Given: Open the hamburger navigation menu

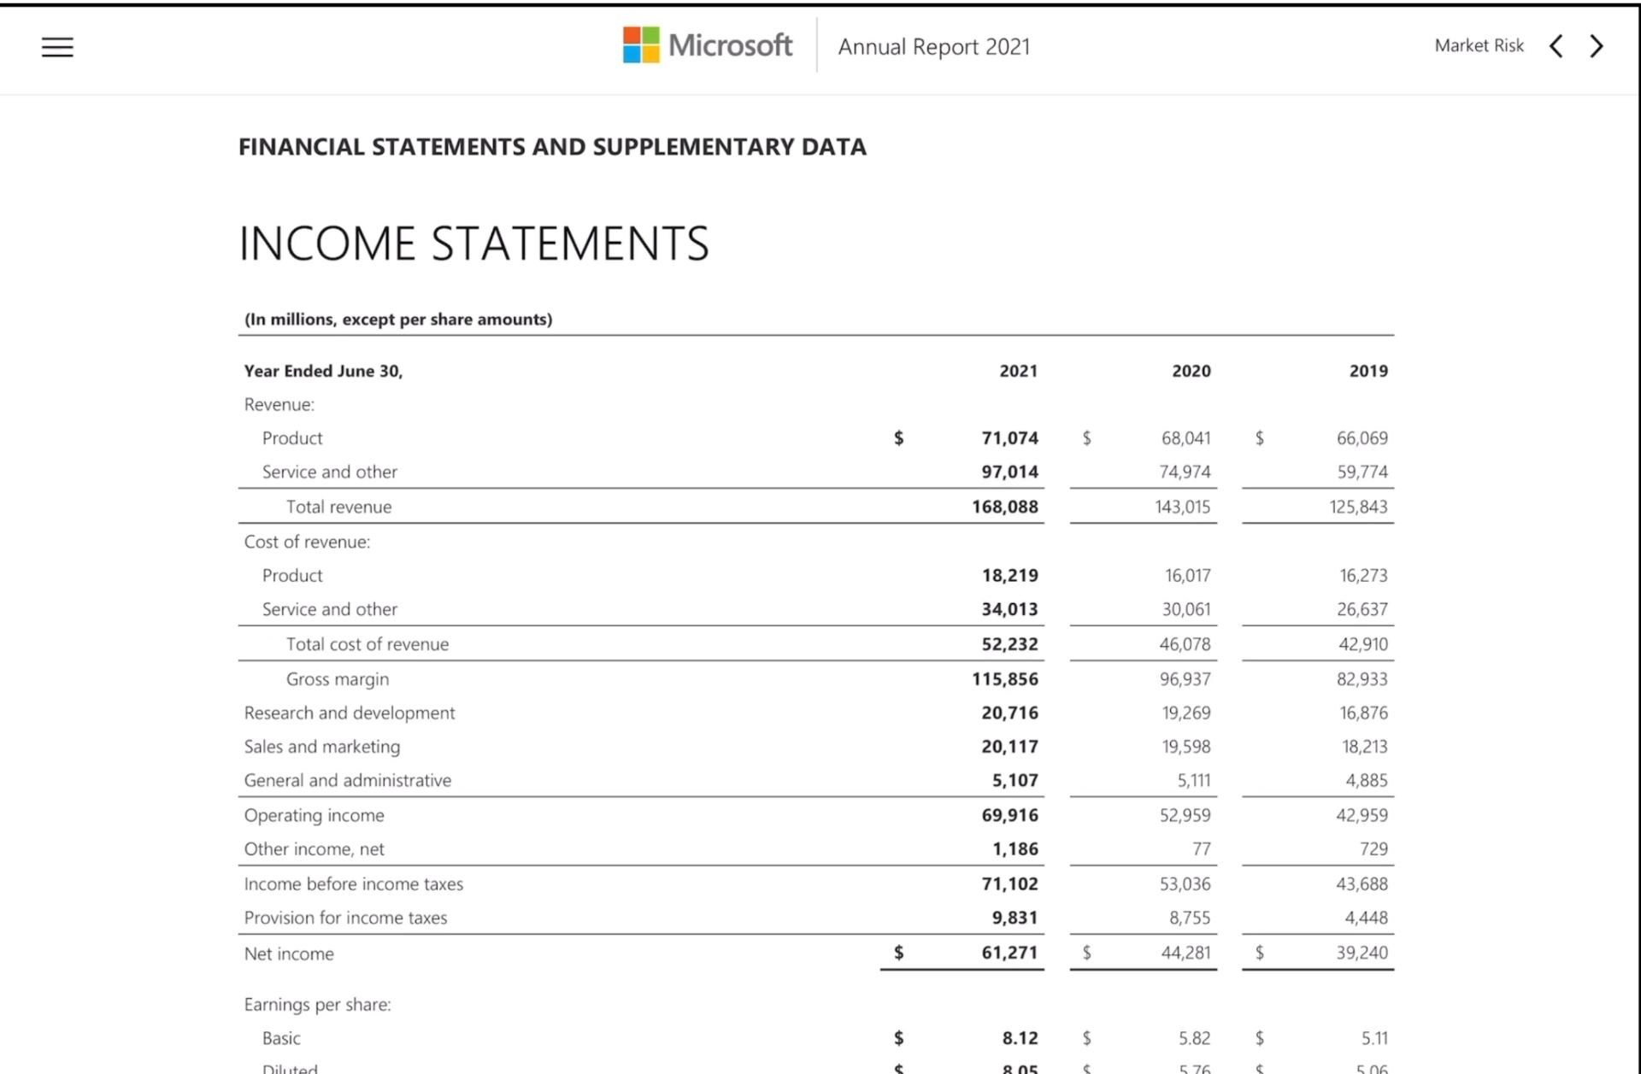Looking at the screenshot, I should [x=57, y=47].
